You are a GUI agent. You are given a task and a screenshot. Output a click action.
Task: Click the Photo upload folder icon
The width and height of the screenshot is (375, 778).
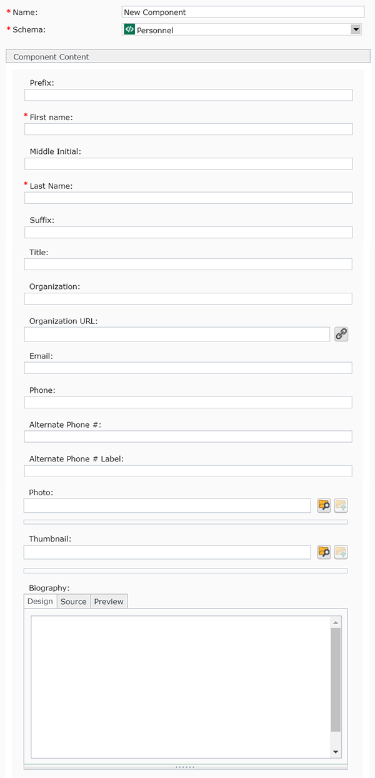click(341, 505)
